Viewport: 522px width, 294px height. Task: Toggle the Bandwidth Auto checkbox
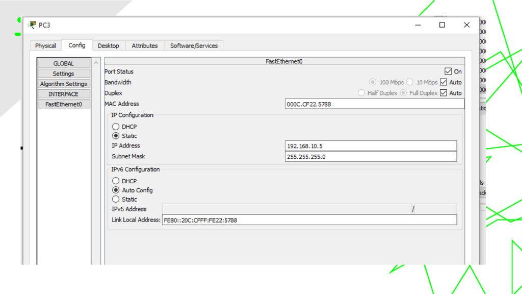[443, 82]
